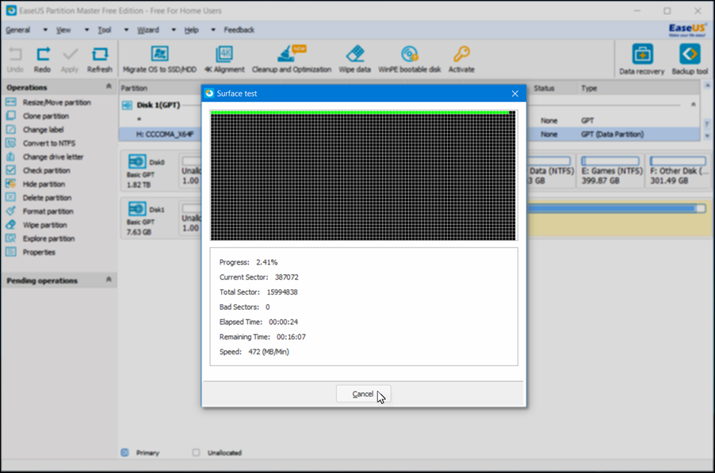
Task: Open the Wizard menu dropdown arrow
Action: [x=174, y=30]
